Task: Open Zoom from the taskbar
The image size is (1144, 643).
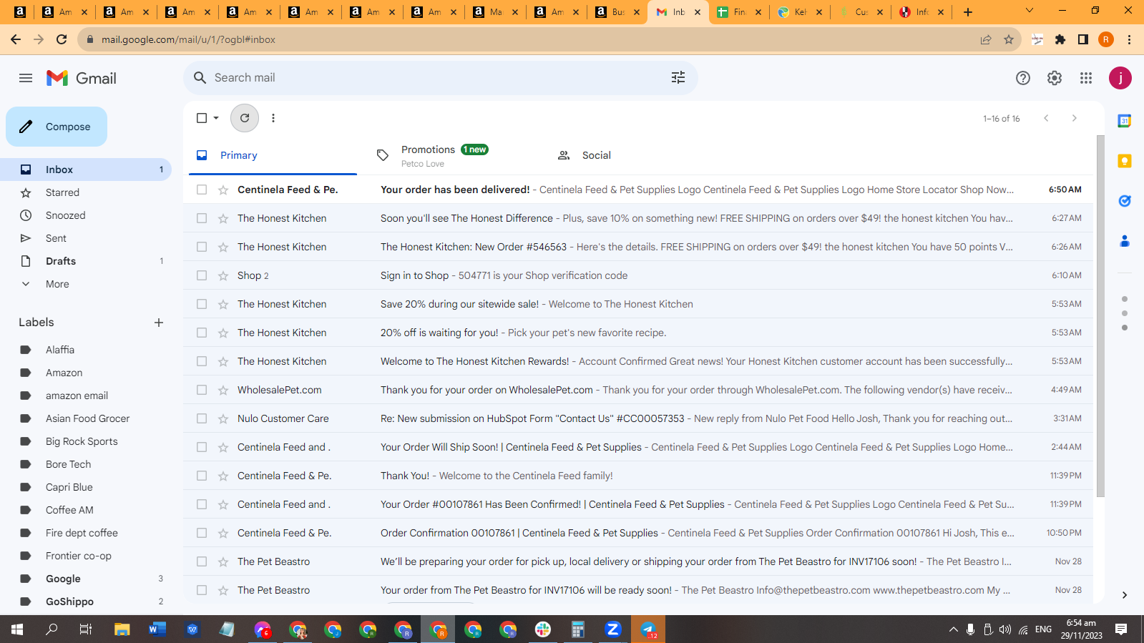Action: [x=612, y=629]
